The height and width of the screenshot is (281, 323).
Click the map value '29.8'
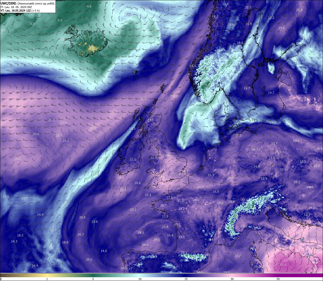tap(196, 200)
